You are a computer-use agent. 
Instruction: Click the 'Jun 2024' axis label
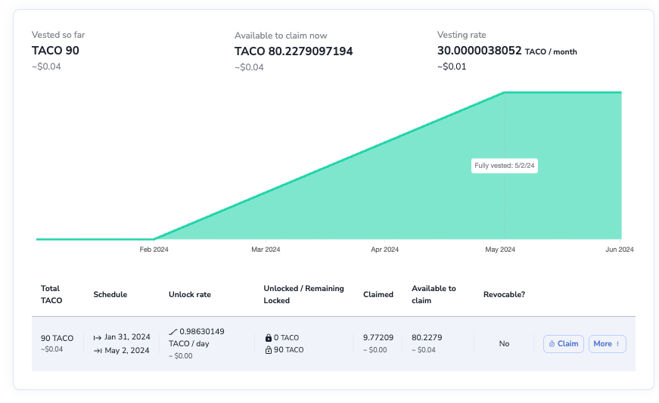coord(620,250)
